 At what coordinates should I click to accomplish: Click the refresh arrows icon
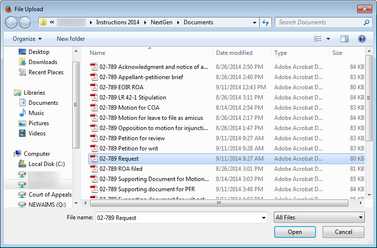point(266,22)
